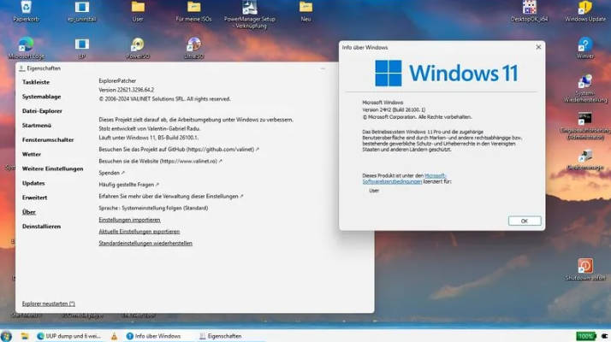Viewport: 611px width, 342px height.
Task: Select PowerManager Setup shortcut icon
Action: [250, 14]
